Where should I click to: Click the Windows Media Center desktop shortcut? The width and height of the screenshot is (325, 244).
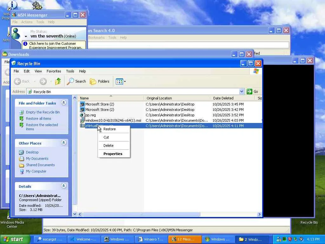12,222
